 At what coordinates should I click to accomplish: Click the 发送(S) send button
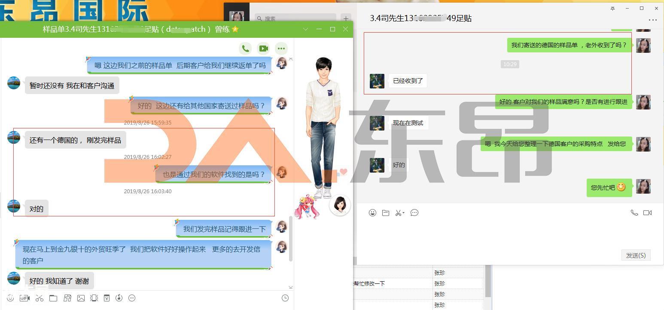[x=636, y=255]
